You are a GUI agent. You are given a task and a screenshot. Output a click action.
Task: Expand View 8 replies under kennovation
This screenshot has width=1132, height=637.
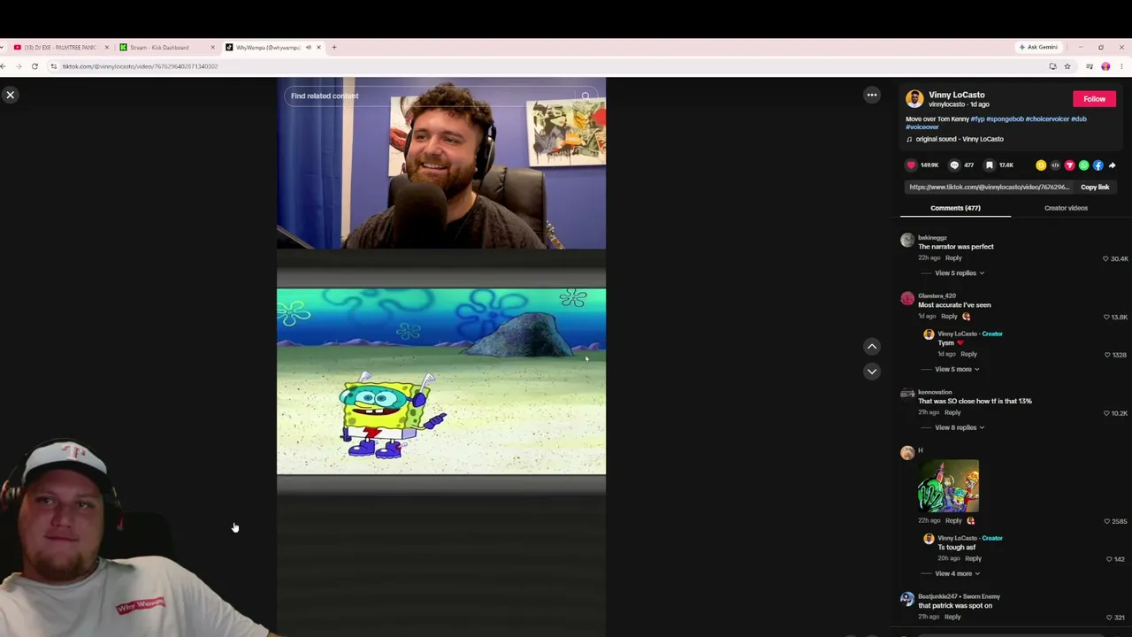[x=960, y=427]
